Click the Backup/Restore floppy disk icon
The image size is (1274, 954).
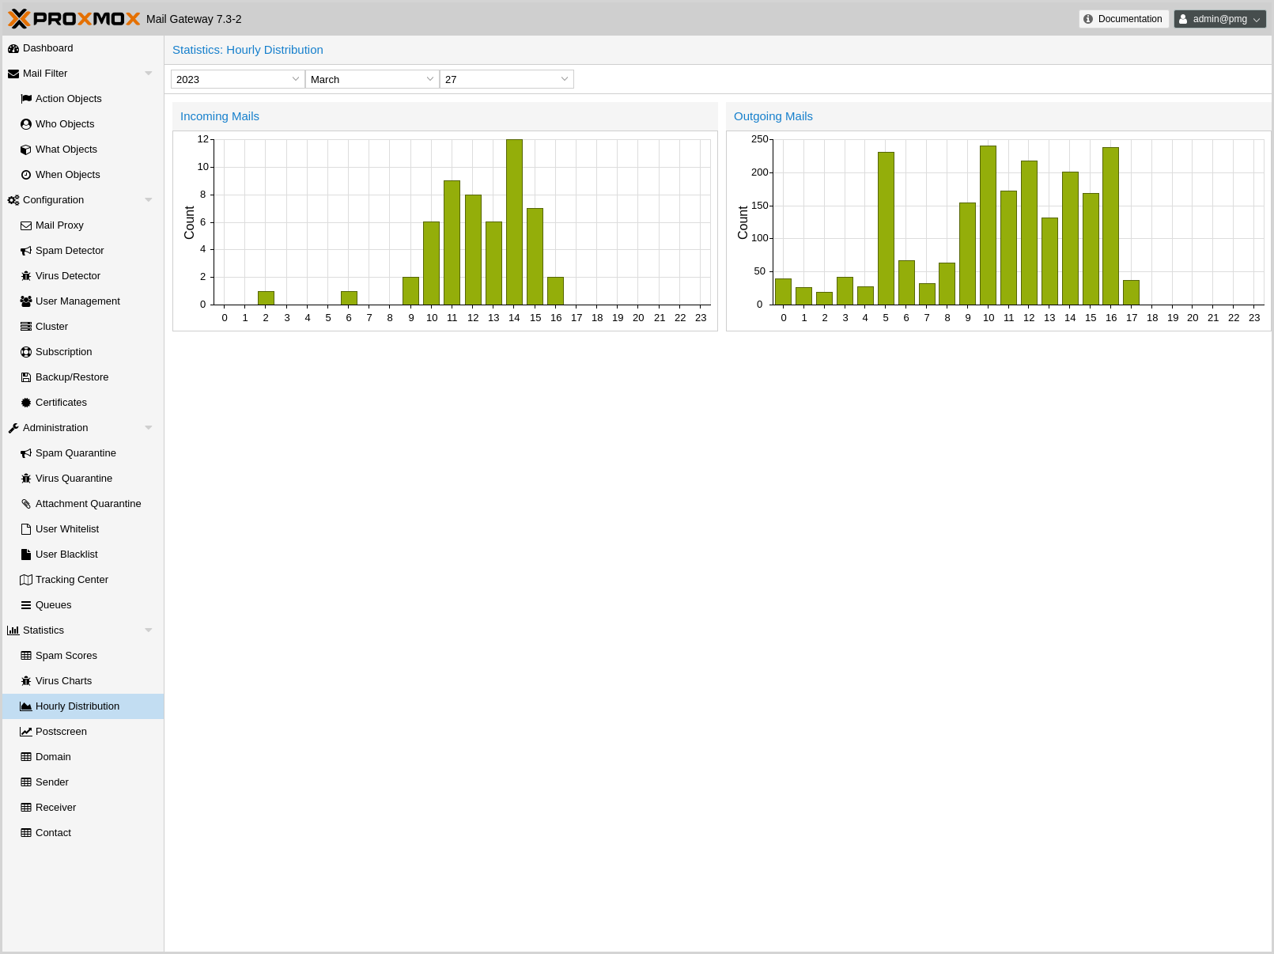26,377
